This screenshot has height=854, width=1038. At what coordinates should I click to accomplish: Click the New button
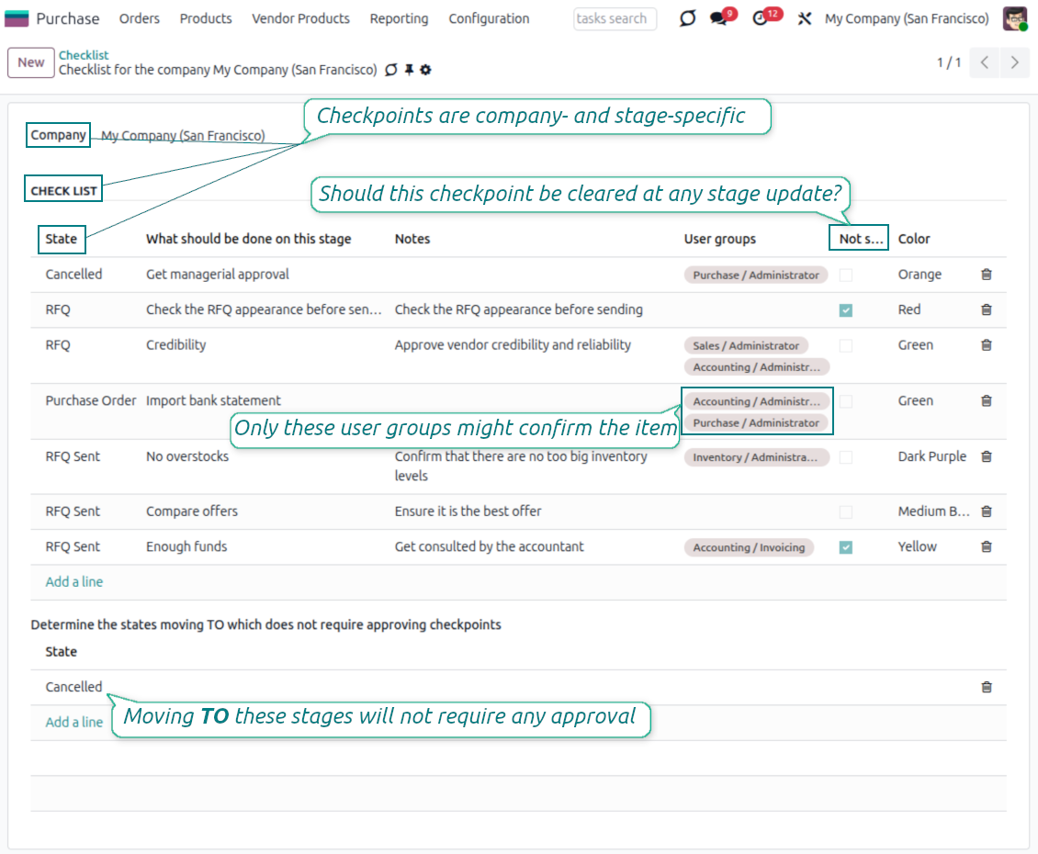[30, 62]
